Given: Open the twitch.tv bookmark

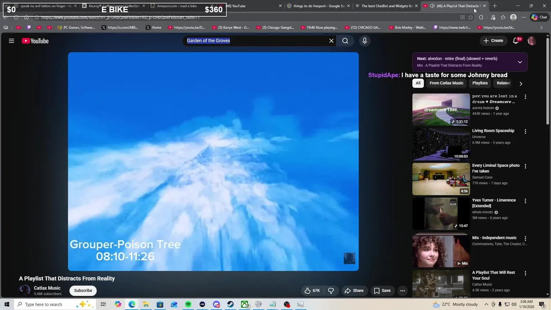Looking at the screenshot, I should pos(452,28).
